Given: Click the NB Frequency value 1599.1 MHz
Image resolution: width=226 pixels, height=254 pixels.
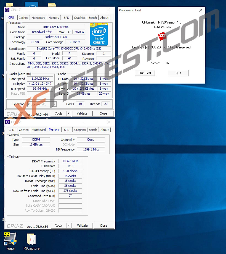Looking at the screenshot, I should [91, 149].
